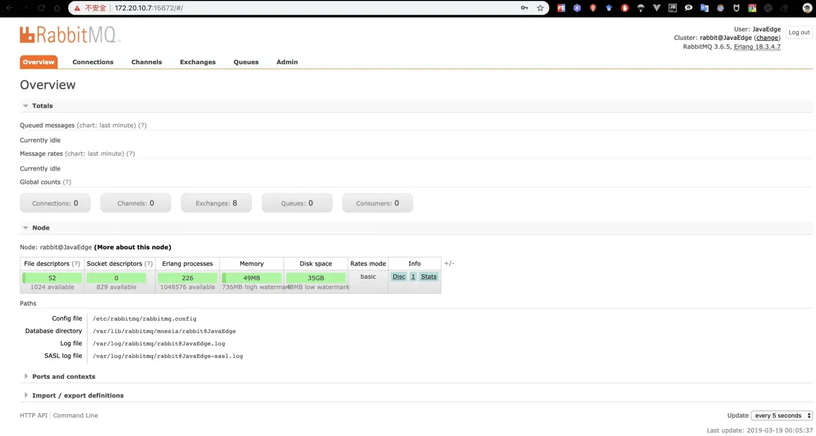Change Message rates chart range link
Viewport: 816px width, 436px height.
[x=95, y=154]
